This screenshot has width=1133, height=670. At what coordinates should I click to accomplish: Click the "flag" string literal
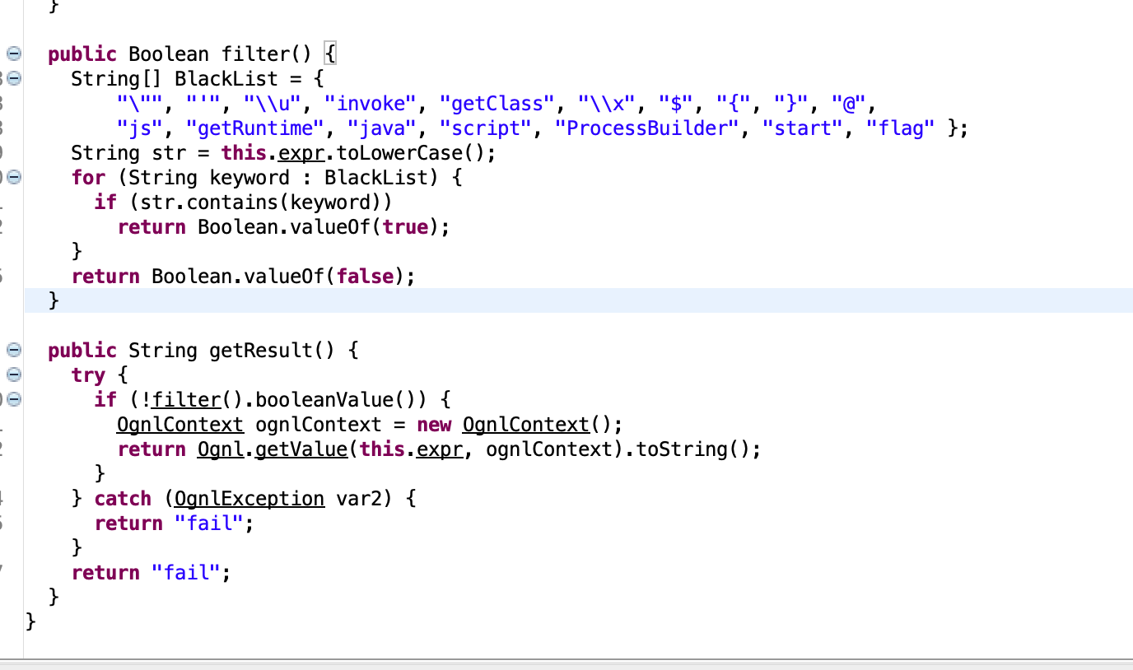pyautogui.click(x=902, y=128)
